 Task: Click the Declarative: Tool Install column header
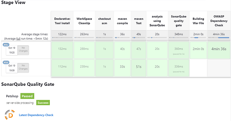[x=62, y=21]
